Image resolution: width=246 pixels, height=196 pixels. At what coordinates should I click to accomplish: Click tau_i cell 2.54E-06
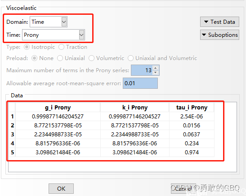point(192,117)
